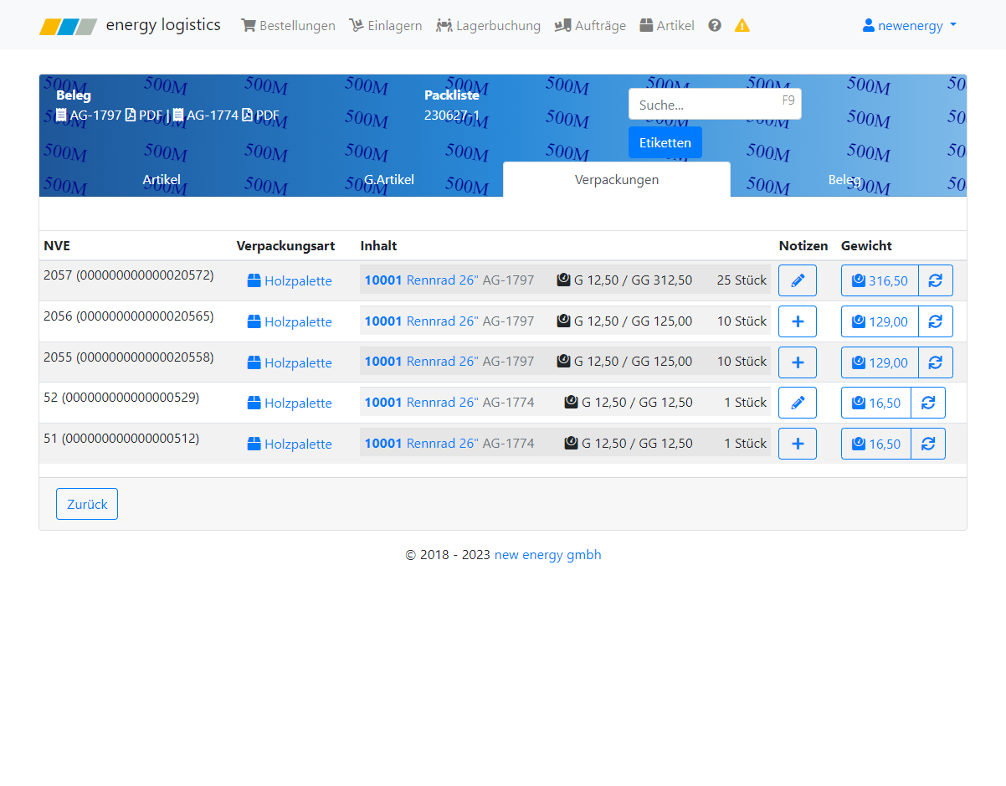Open Einlagern menu
The width and height of the screenshot is (1006, 786).
coord(385,25)
